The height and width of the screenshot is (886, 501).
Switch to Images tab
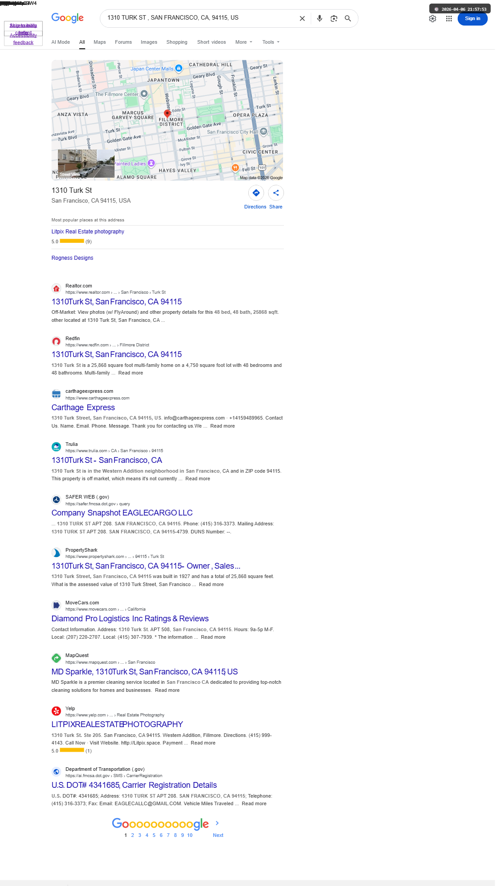click(x=149, y=42)
